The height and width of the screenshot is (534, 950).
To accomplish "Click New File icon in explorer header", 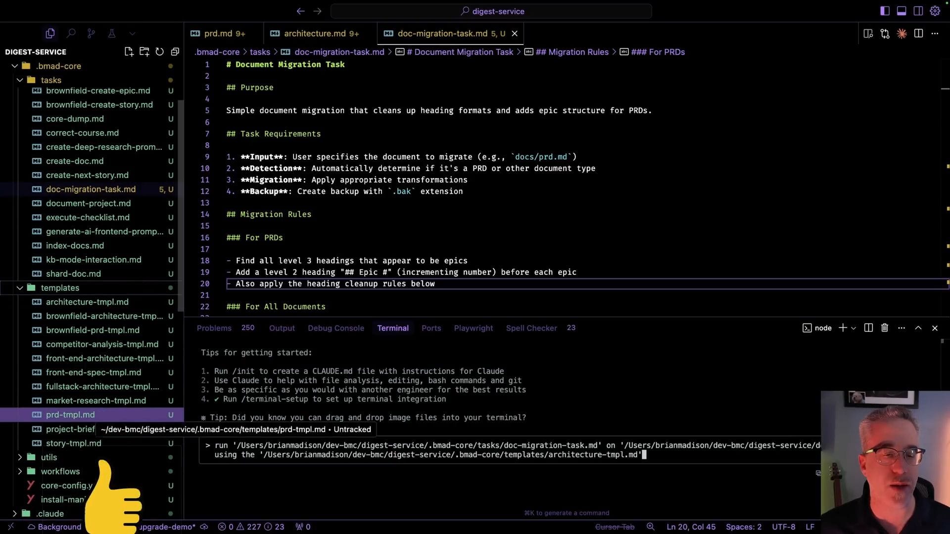I will tap(129, 52).
